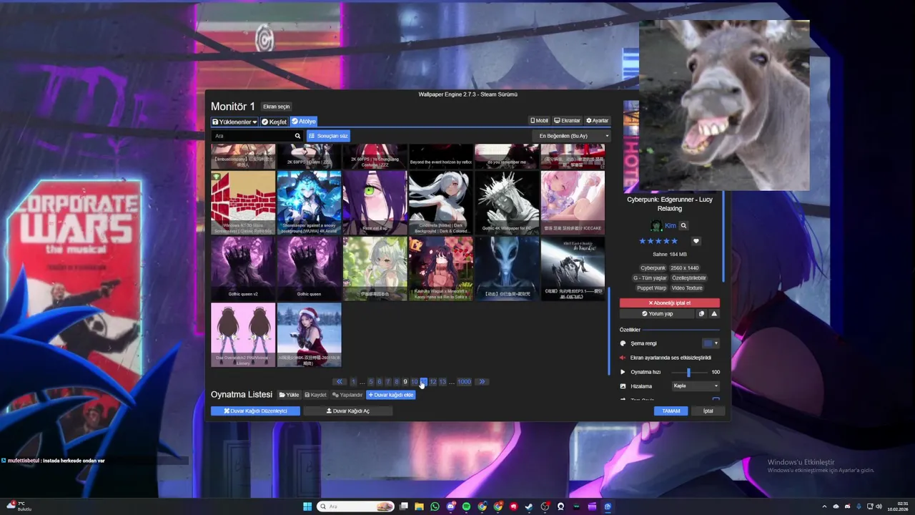Screen dimensions: 915x515
Task: Click the Cyberpunk tag
Action: tap(653, 268)
